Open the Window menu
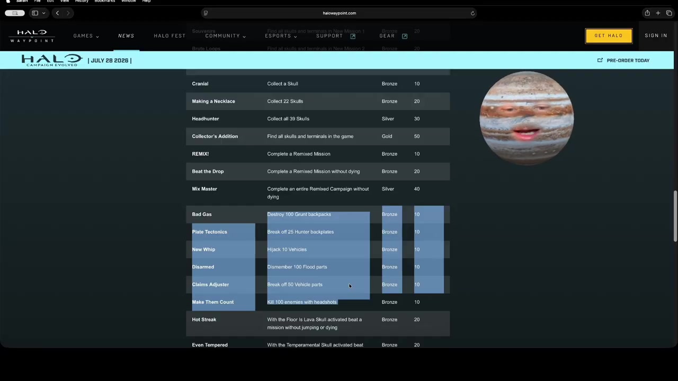 (129, 1)
